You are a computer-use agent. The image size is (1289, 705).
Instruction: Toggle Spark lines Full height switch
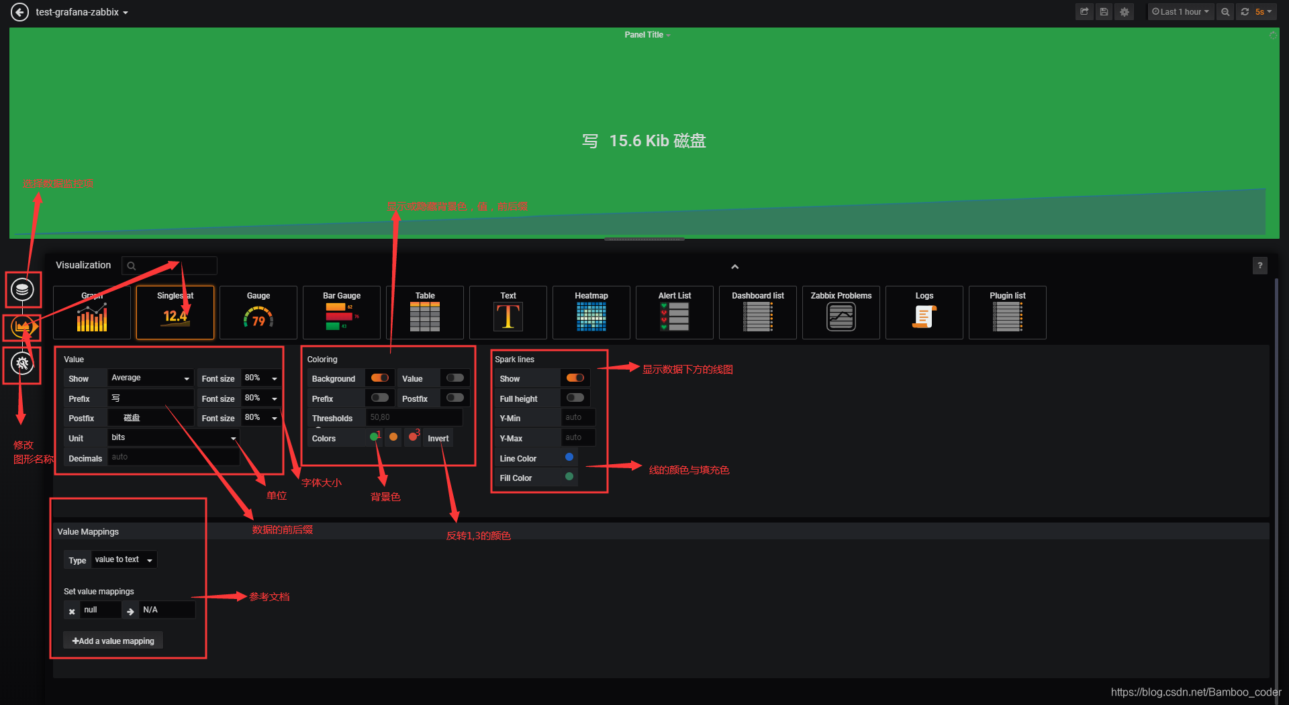[575, 398]
